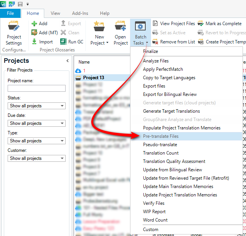Choose Update from Reviewed Target File (Retrofit)
246x236 pixels.
(187, 178)
